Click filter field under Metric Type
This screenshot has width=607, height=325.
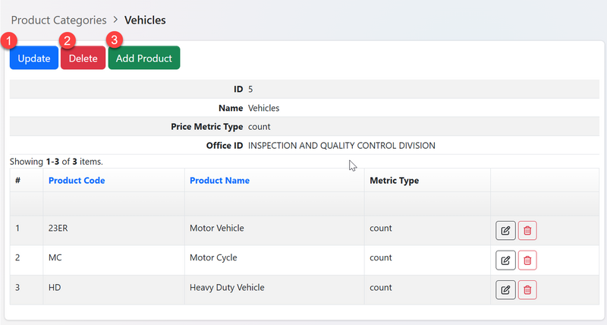(x=426, y=204)
